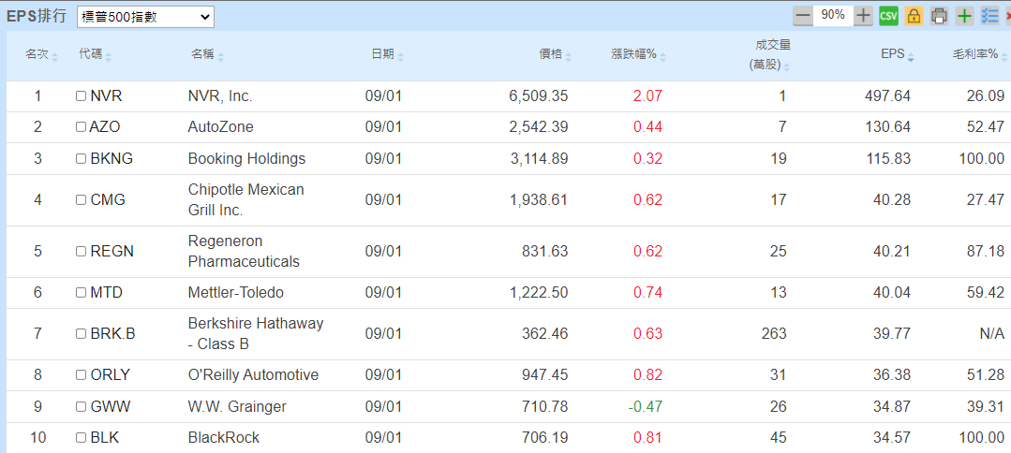
Task: Select the BRK.B row checkbox
Action: (81, 334)
